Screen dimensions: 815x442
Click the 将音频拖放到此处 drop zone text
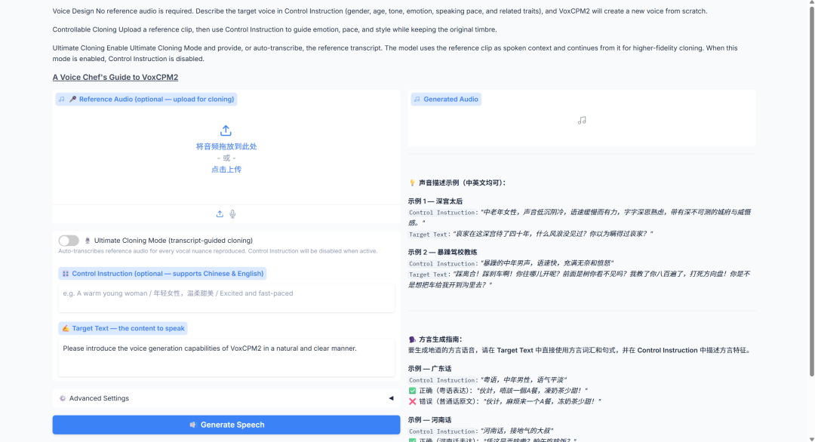coord(226,146)
